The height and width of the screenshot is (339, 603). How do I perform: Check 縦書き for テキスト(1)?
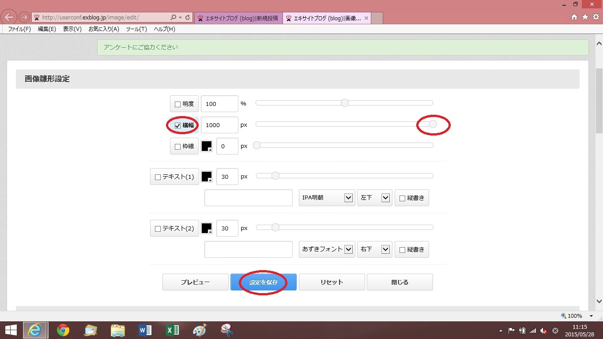point(402,198)
